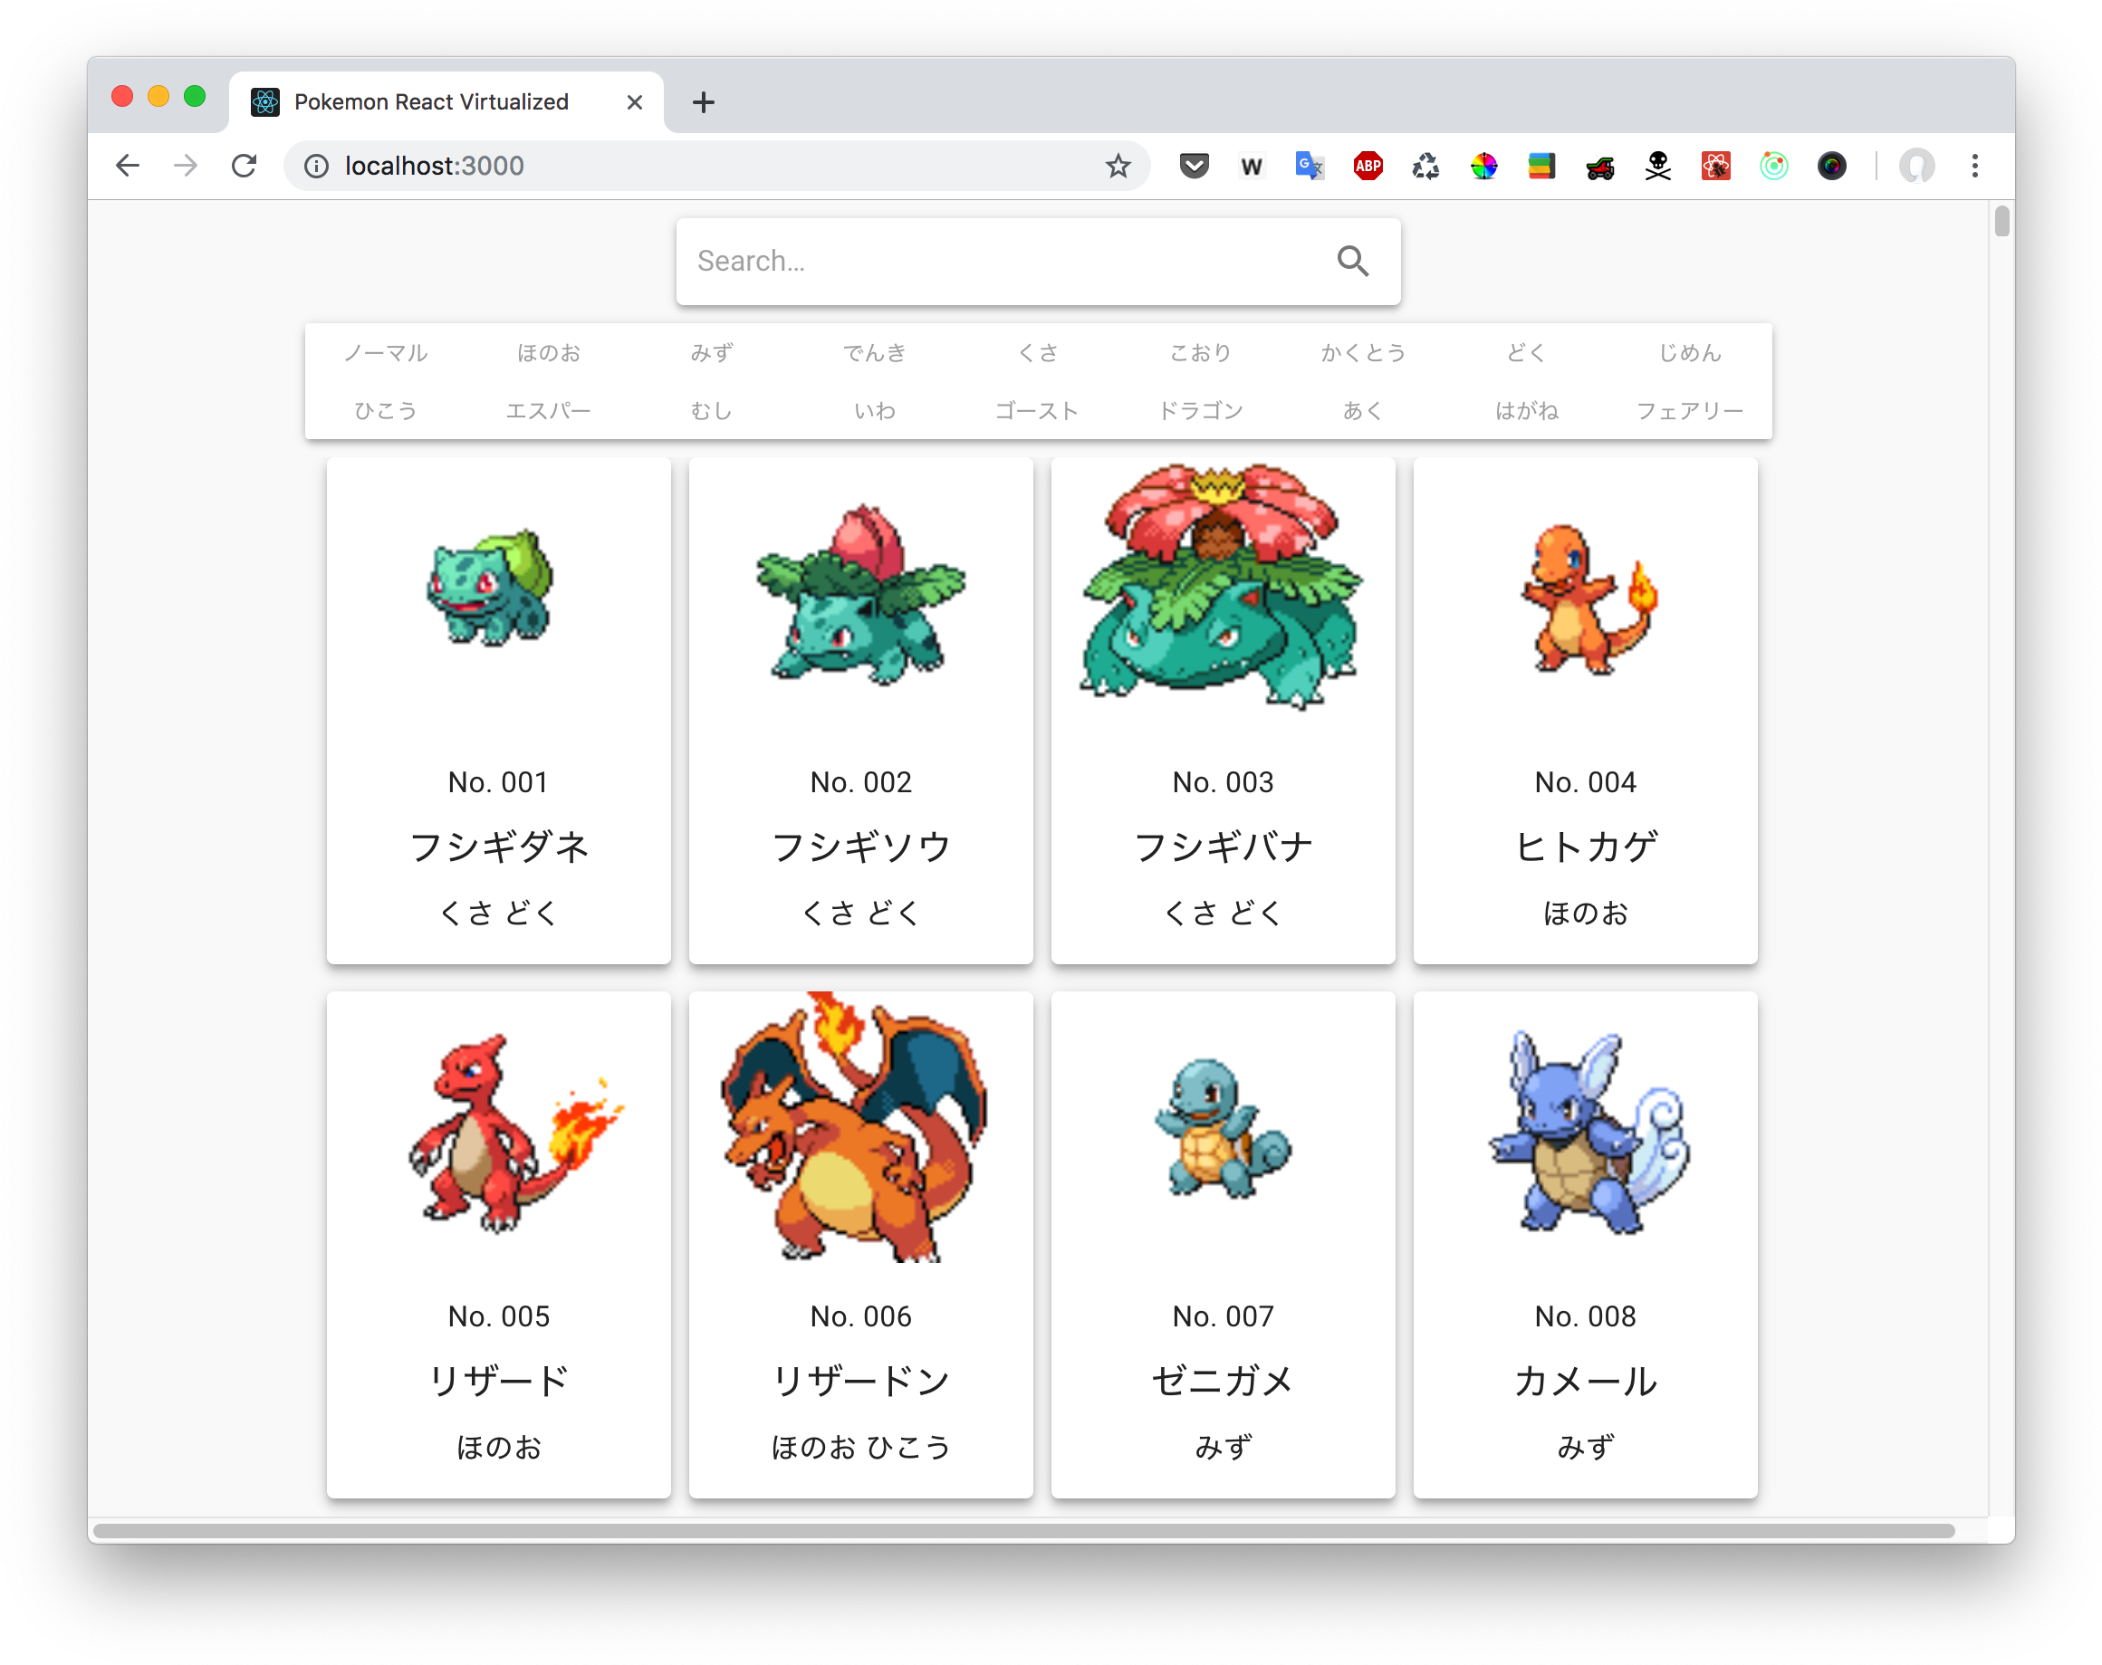Viewport: 2102px width, 1665px height.
Task: Choose the くさ type tab in filter bar
Action: pos(1037,353)
